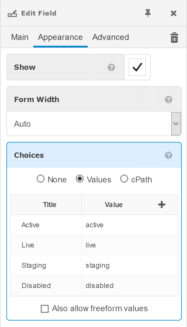Switch to the Advanced tab
Screen dimensions: 187x327
(110, 37)
